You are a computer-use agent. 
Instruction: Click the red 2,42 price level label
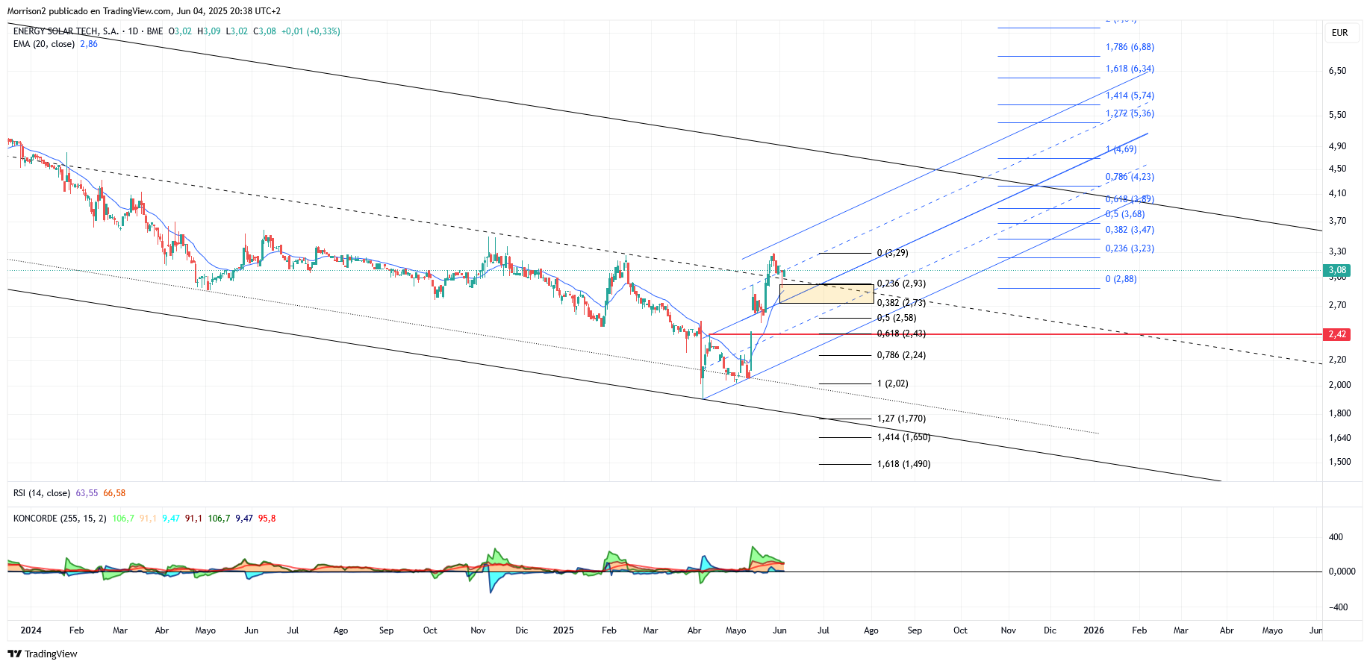tap(1338, 334)
